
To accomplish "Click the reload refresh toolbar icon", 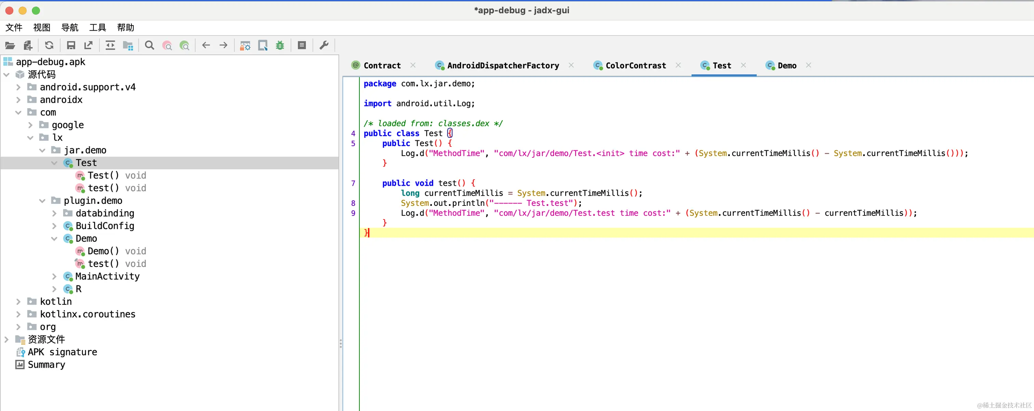I will [x=49, y=45].
